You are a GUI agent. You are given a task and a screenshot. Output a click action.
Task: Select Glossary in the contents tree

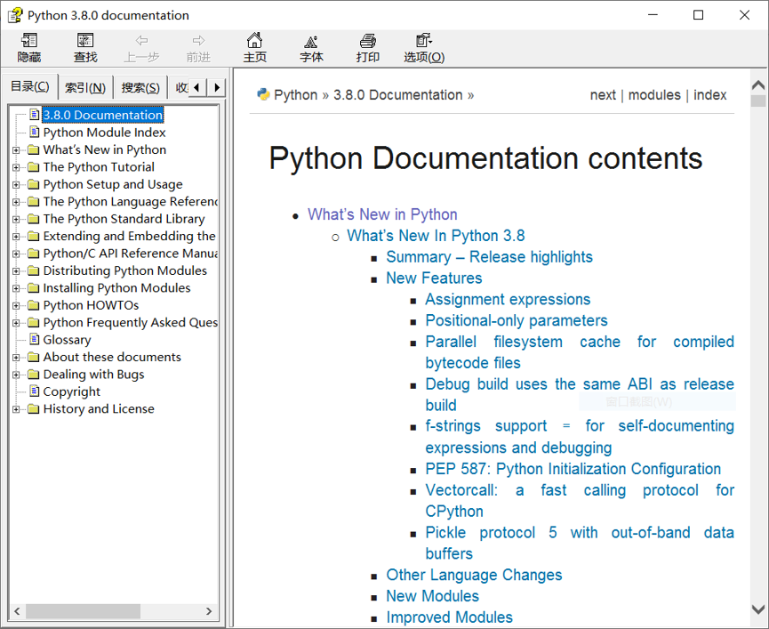coord(68,340)
